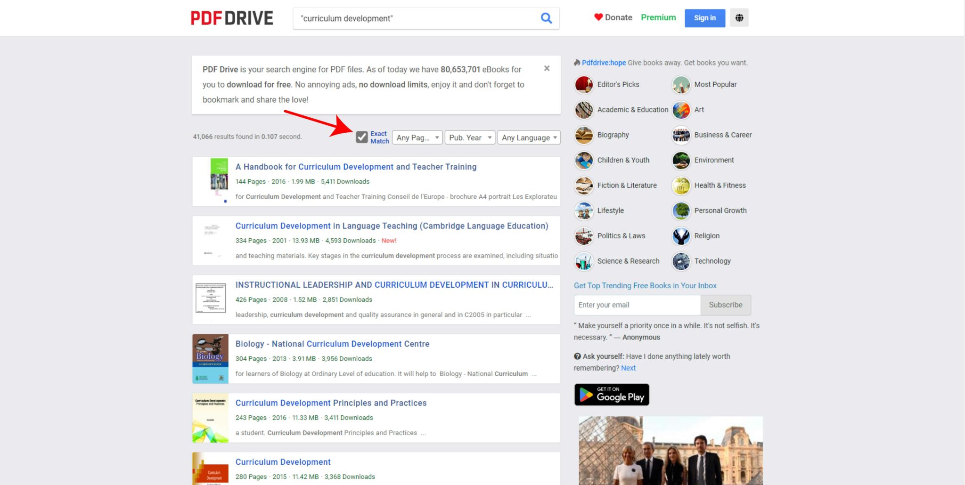Viewport: 965px width, 485px height.
Task: Open the Pub. Year dropdown
Action: (x=470, y=137)
